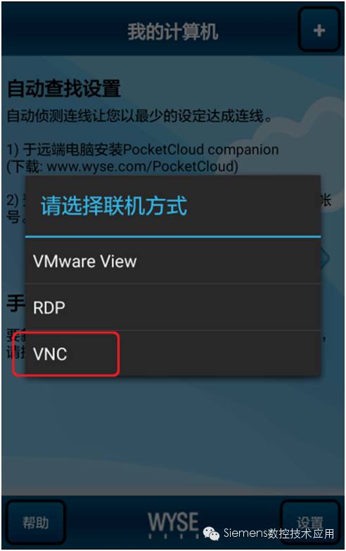
Task: Select VMware View connection type
Action: click(x=173, y=261)
